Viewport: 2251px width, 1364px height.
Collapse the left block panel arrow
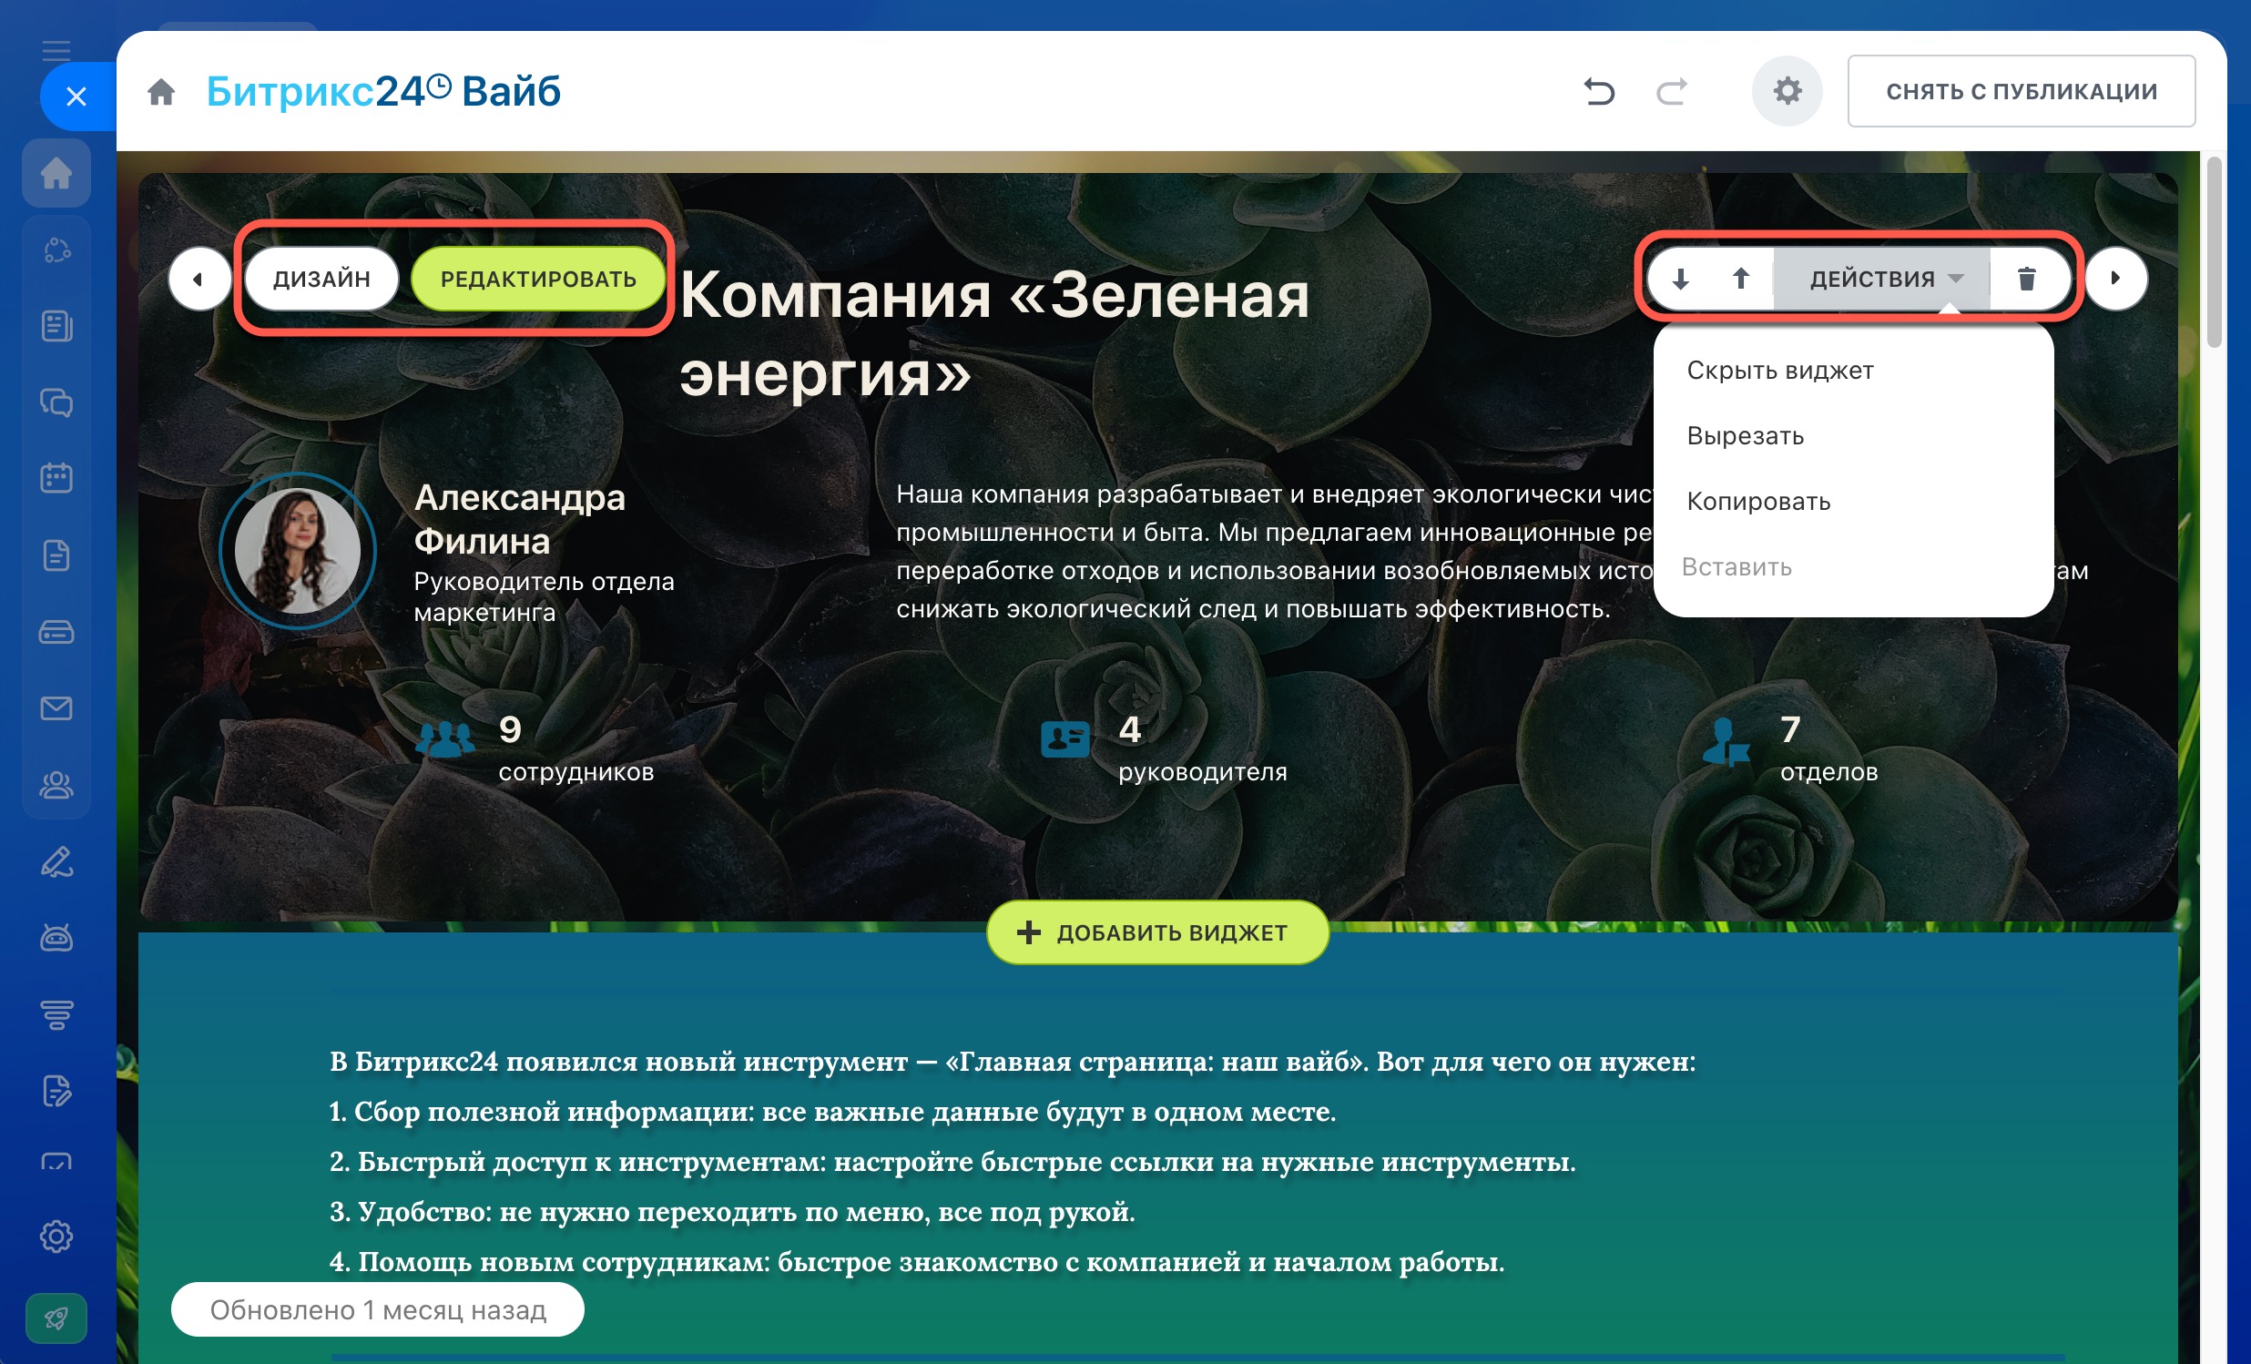point(199,279)
